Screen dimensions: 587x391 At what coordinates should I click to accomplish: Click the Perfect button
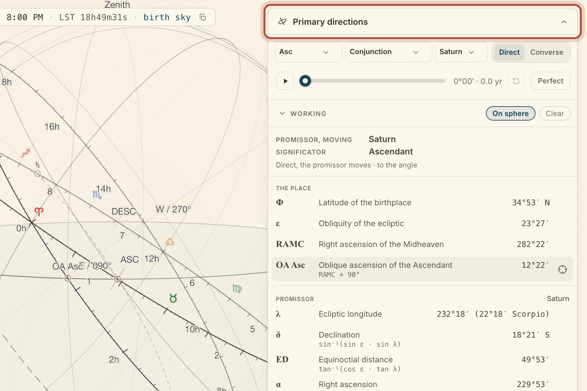tap(550, 81)
